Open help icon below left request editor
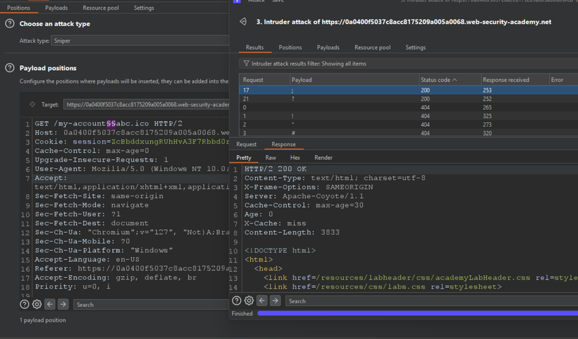The height and width of the screenshot is (339, 578). [25, 305]
